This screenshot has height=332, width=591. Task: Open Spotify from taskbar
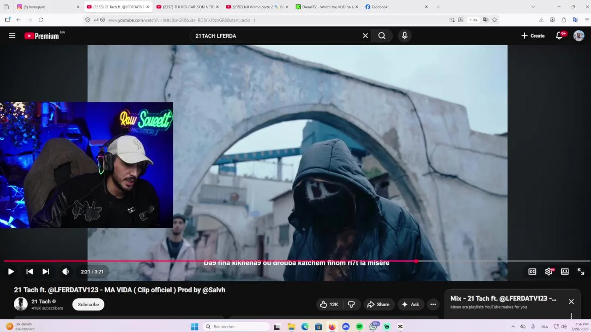[x=359, y=326]
